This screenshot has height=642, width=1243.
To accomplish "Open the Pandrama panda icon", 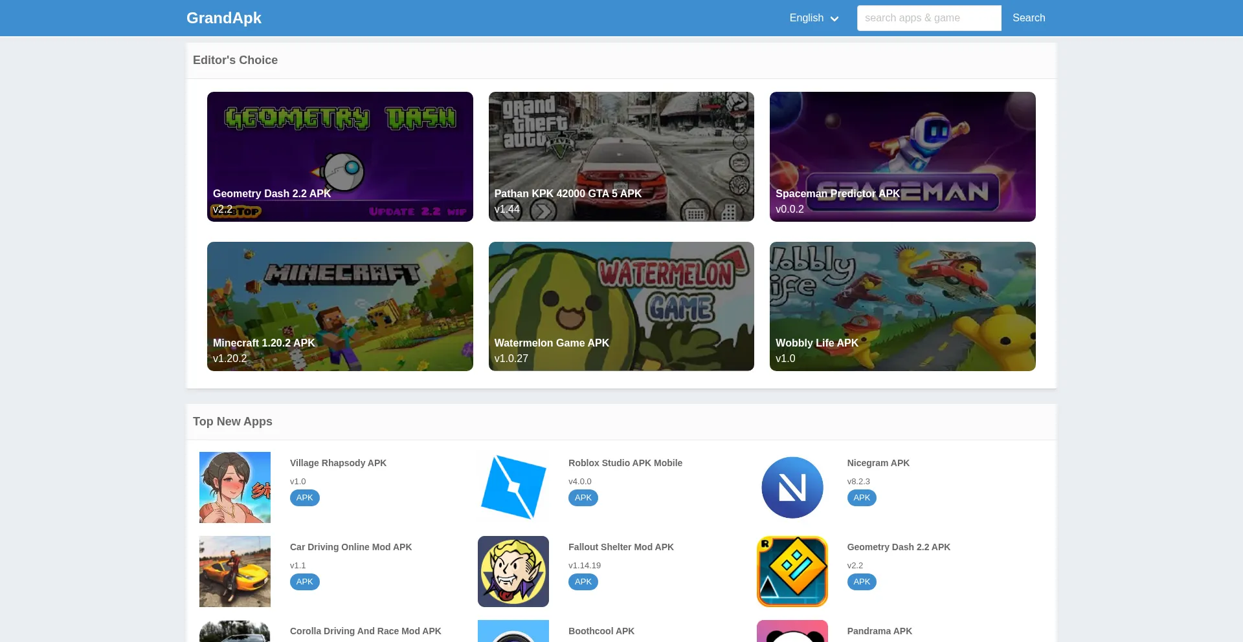I will pyautogui.click(x=792, y=631).
